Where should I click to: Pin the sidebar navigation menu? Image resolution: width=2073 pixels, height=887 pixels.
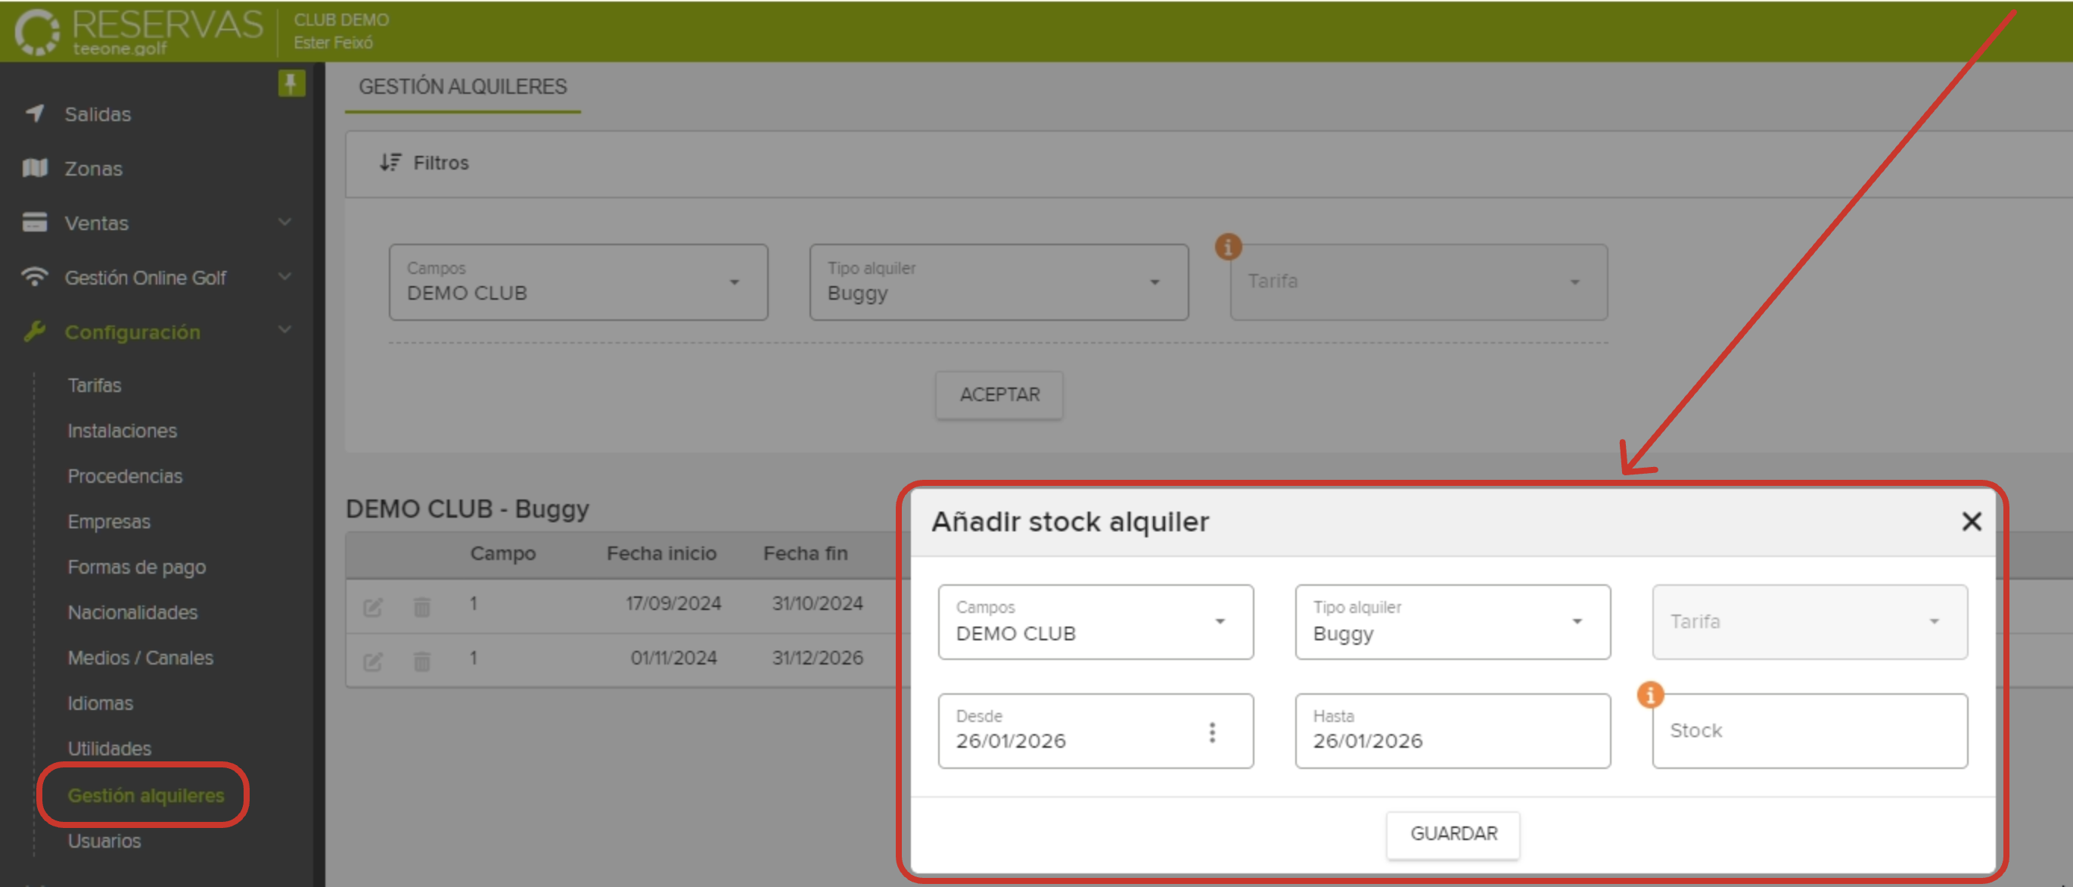tap(291, 83)
